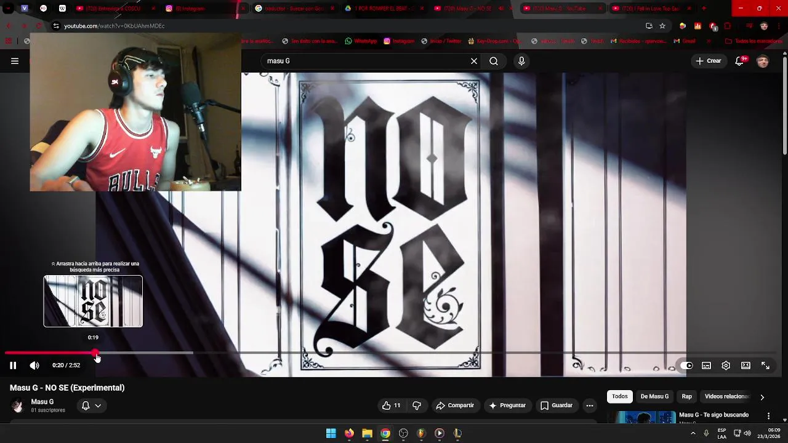Click the seek preview thumbnail at 0:19
This screenshot has width=788, height=443.
pyautogui.click(x=93, y=301)
